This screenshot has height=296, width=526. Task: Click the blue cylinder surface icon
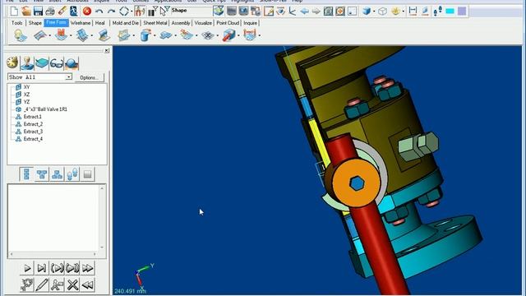145,35
